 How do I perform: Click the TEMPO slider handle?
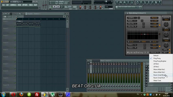[x=139, y=18]
